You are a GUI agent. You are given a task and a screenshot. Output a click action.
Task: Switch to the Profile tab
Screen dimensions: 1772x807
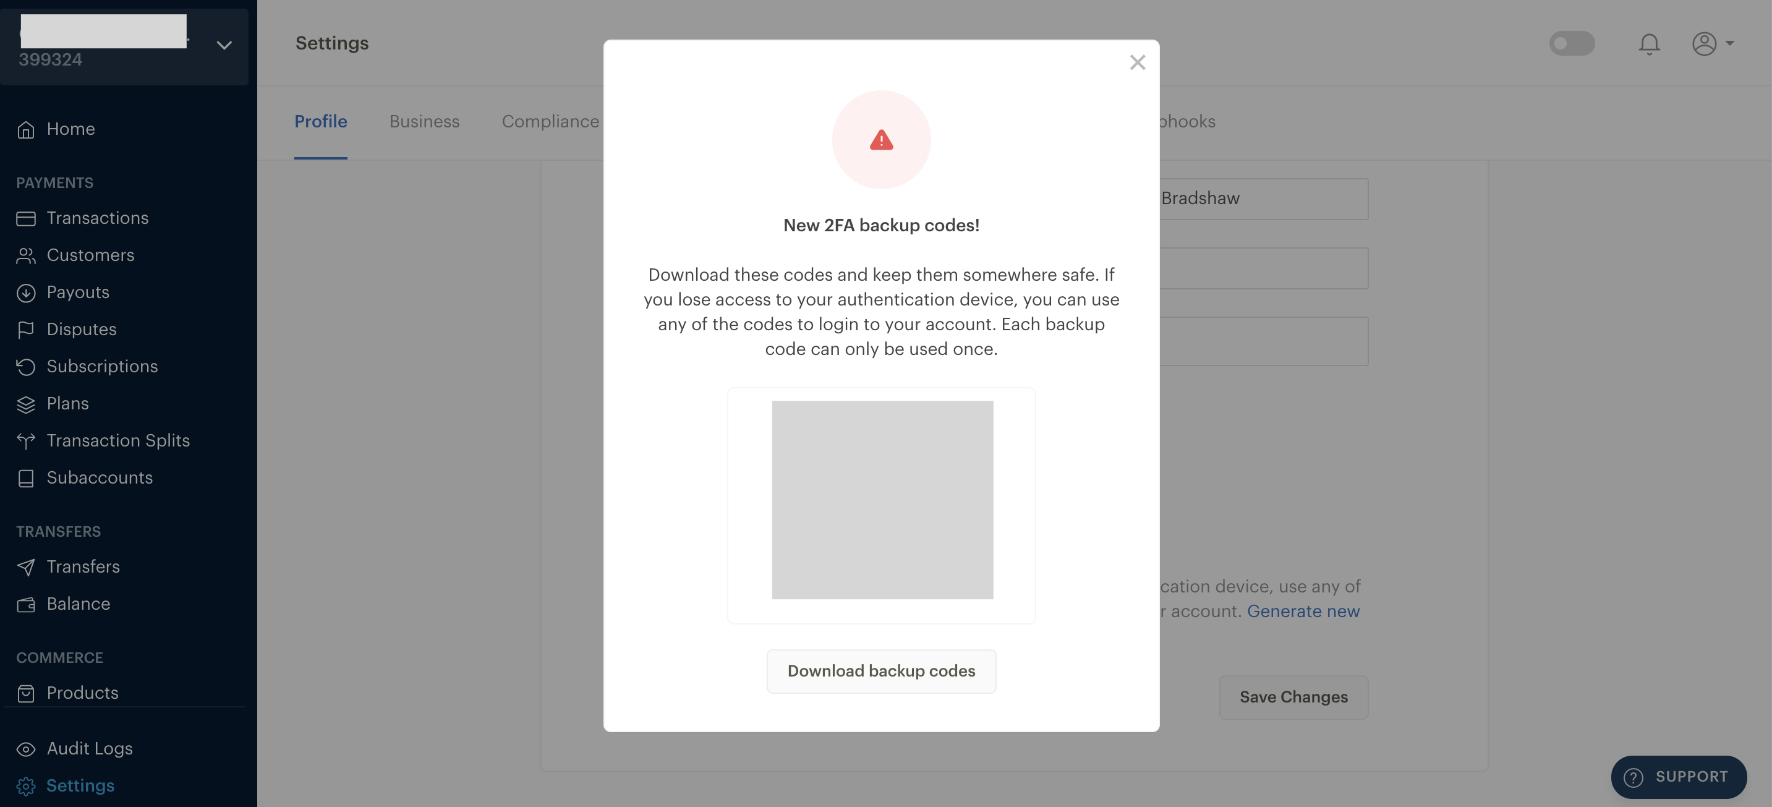320,122
